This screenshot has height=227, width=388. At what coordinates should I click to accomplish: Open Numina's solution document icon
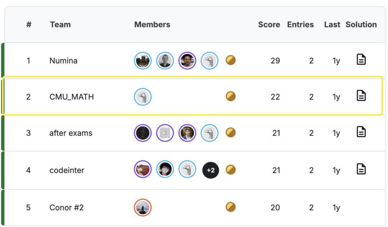[x=361, y=60]
